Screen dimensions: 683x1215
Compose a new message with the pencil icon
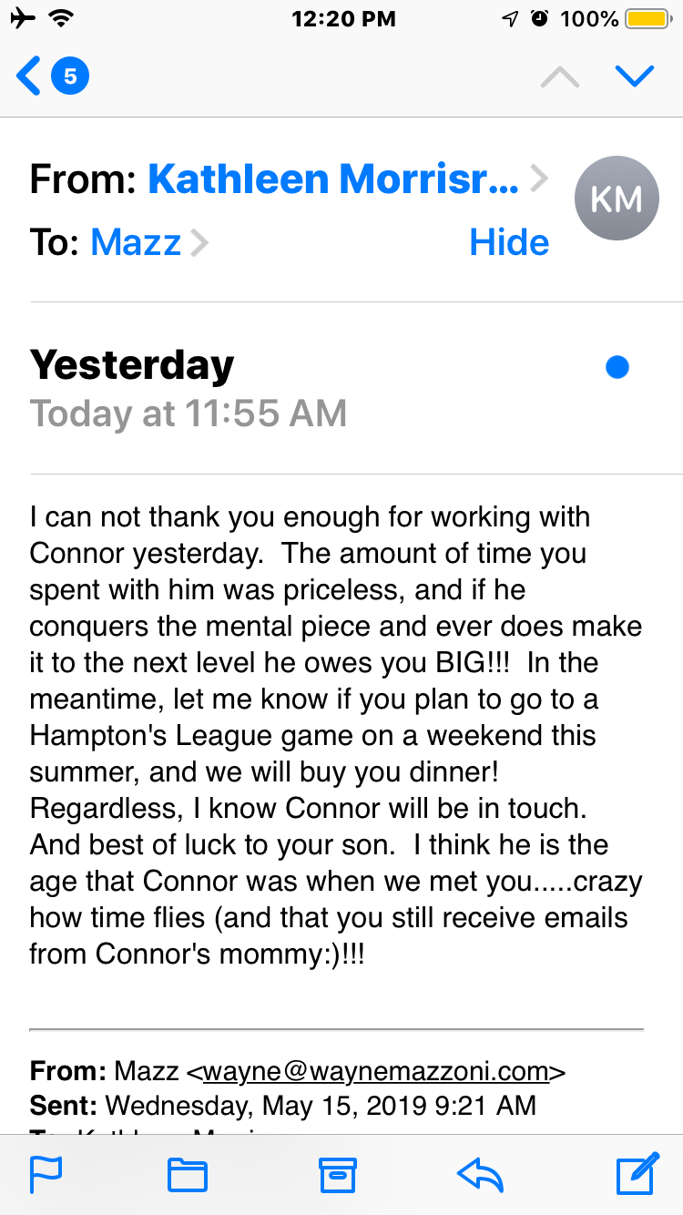[637, 1173]
